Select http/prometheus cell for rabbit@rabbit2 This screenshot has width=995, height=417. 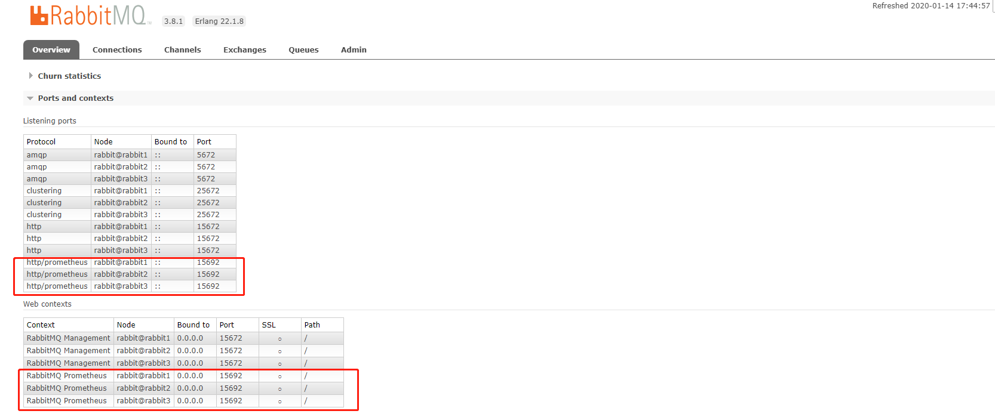click(57, 274)
